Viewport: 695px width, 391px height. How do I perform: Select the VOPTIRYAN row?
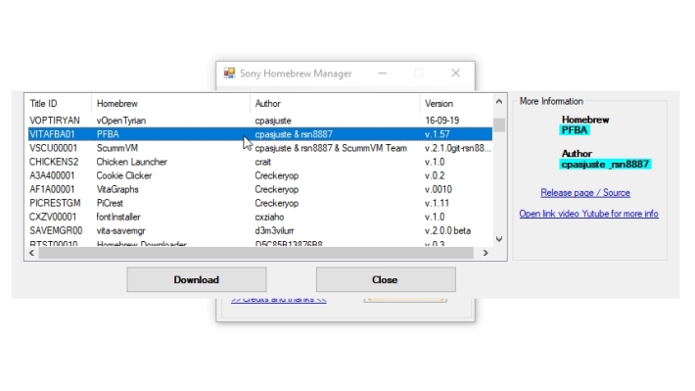260,121
